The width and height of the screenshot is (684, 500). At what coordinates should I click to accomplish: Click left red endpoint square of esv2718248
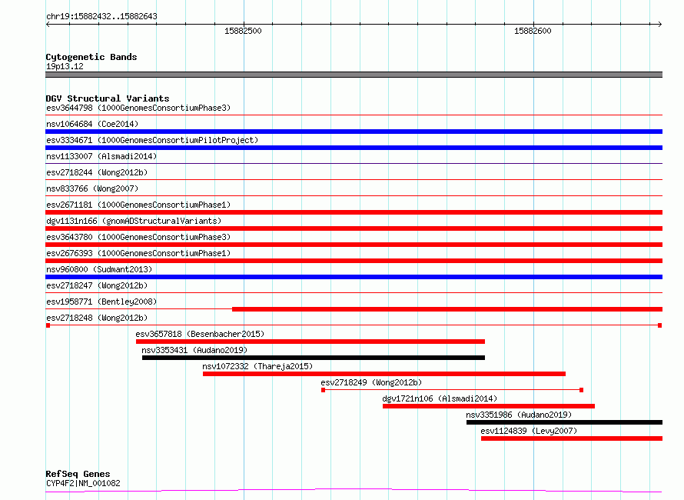click(x=48, y=325)
